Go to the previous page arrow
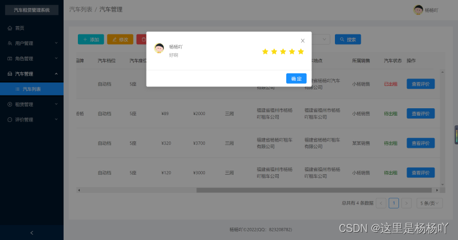 [x=381, y=203]
